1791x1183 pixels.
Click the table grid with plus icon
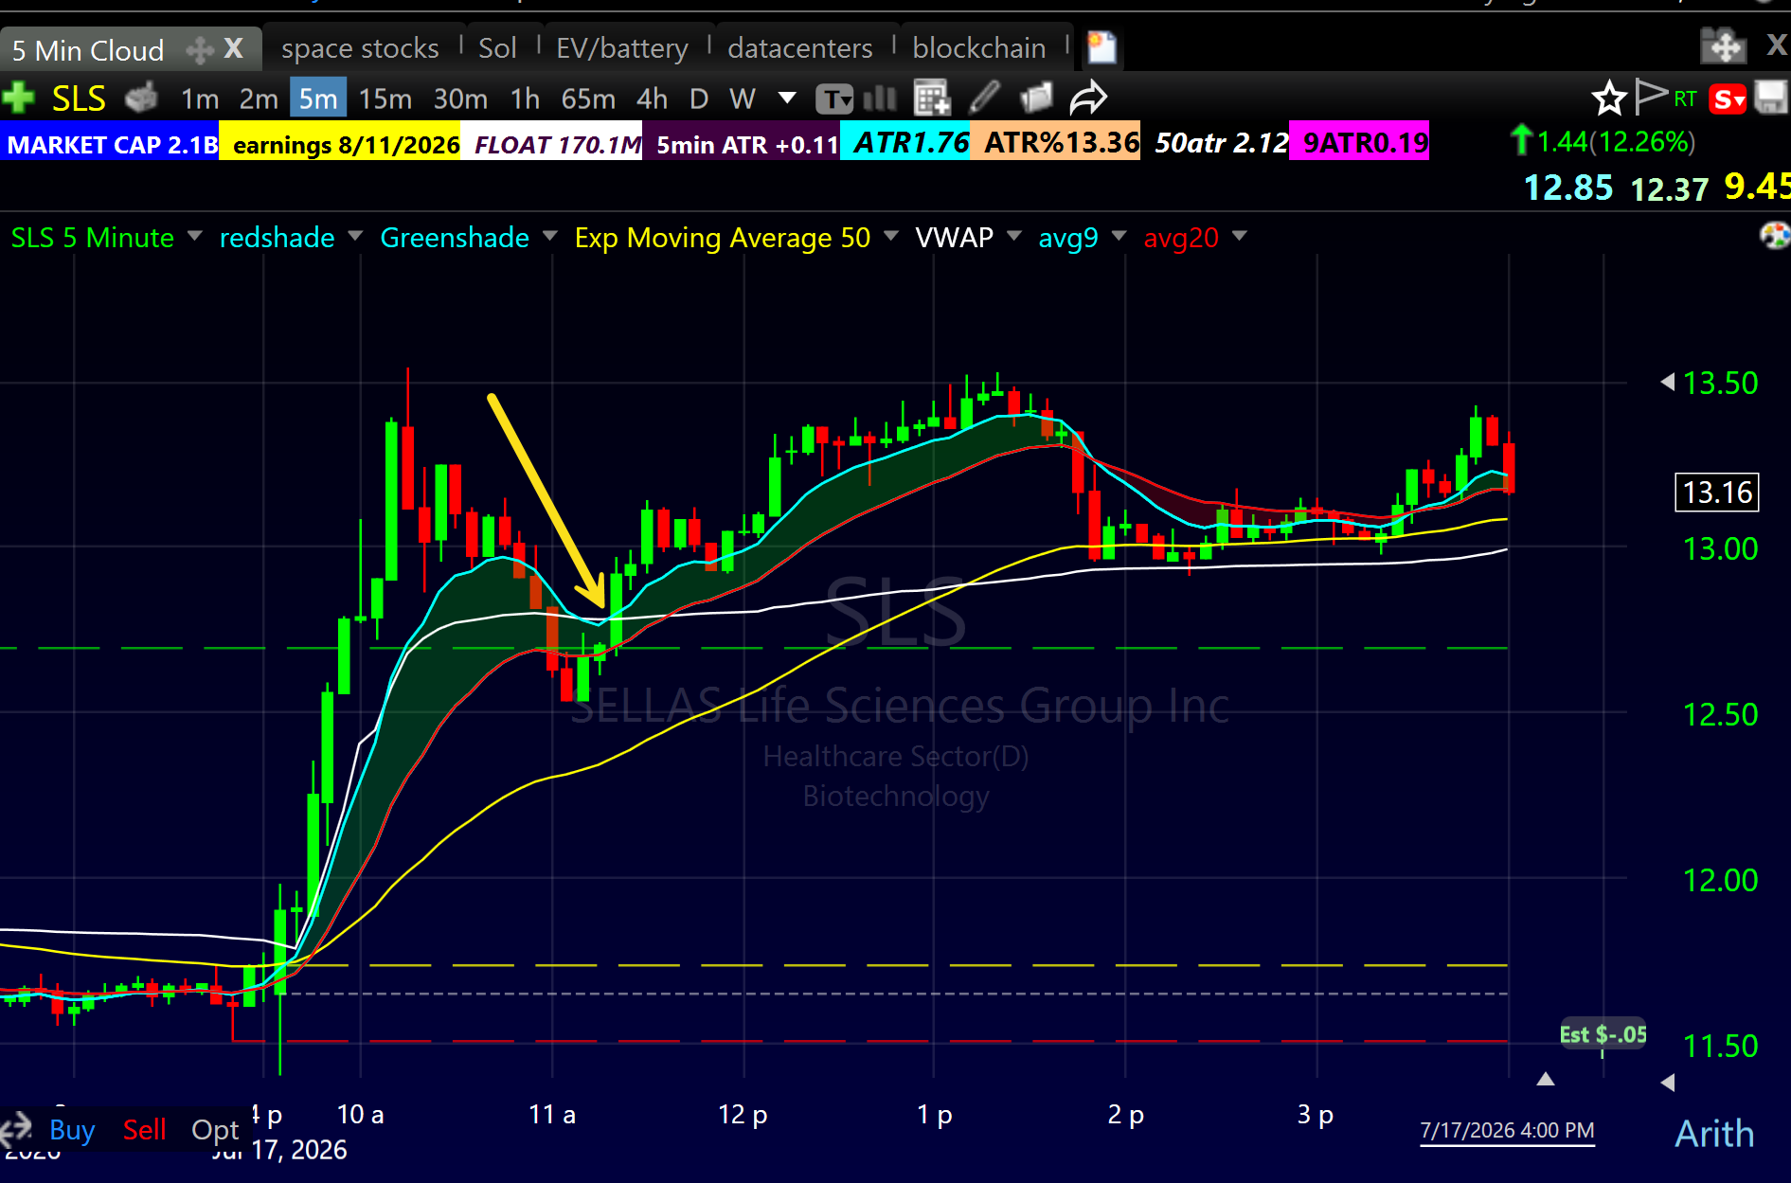(931, 98)
